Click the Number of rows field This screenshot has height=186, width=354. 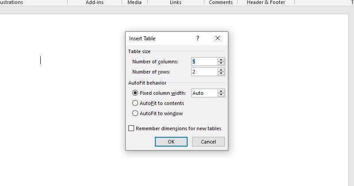tap(204, 72)
